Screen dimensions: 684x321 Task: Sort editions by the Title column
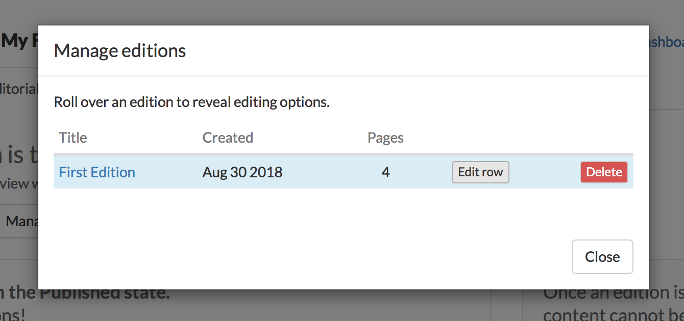(72, 137)
